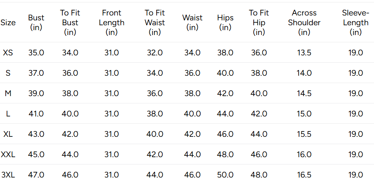Select the XXL size row label
Screen dimensions: 374x182
point(8,155)
